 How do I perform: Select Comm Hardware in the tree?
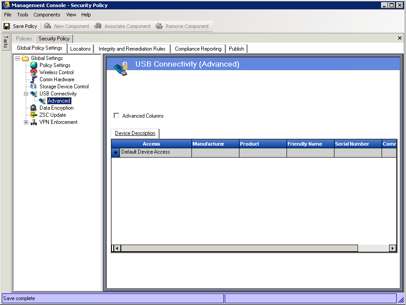[x=57, y=79]
